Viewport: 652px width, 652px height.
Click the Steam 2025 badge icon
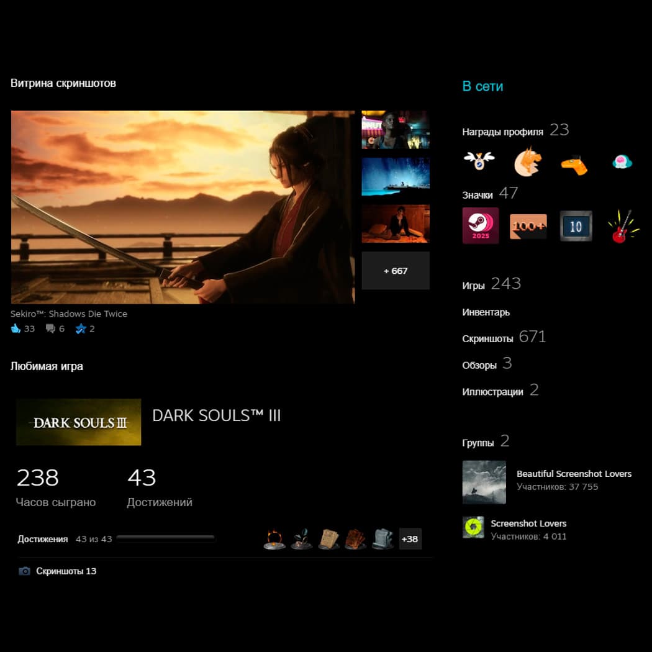(480, 225)
